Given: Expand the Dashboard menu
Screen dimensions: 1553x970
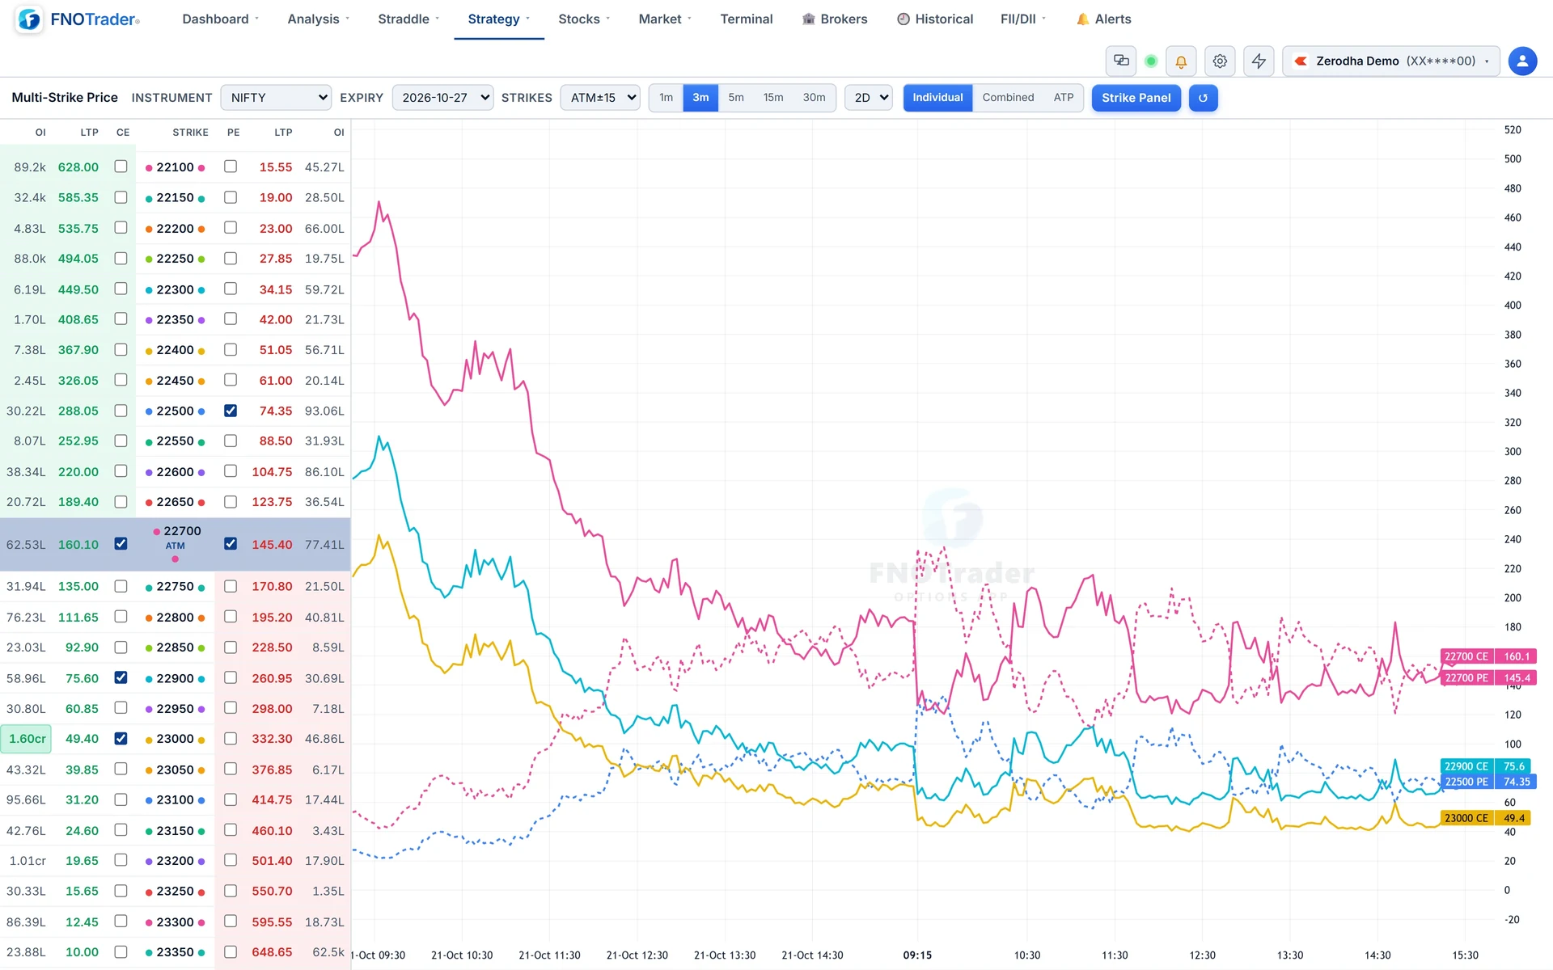Looking at the screenshot, I should pos(220,19).
